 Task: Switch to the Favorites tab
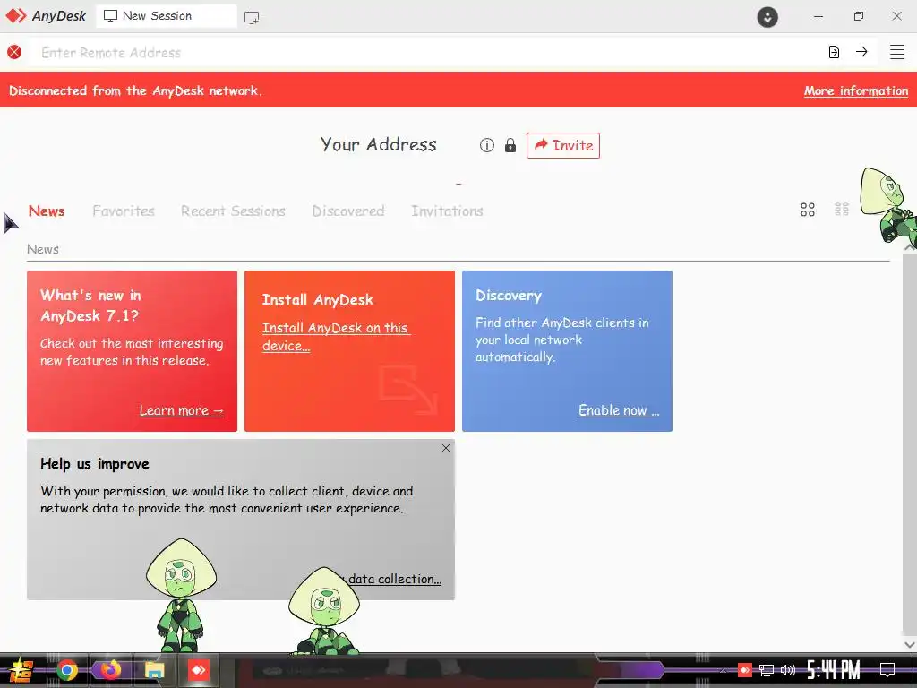(124, 211)
